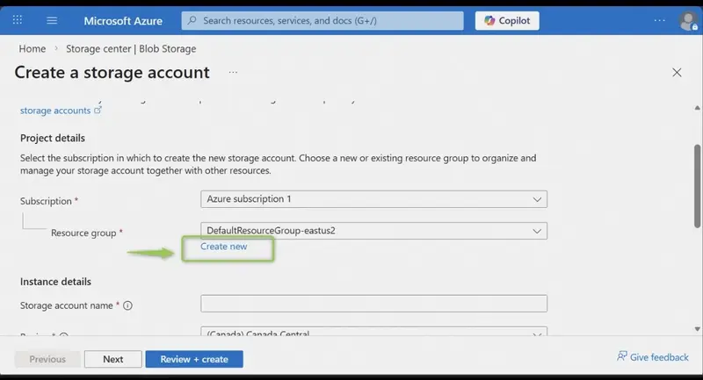This screenshot has height=380, width=703.
Task: Click the Project details heading text
Action: pyautogui.click(x=53, y=138)
